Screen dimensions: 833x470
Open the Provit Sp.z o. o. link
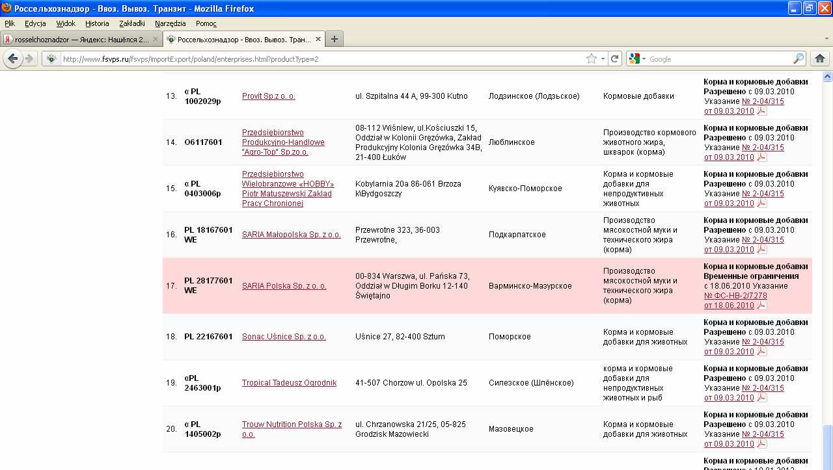coord(269,96)
